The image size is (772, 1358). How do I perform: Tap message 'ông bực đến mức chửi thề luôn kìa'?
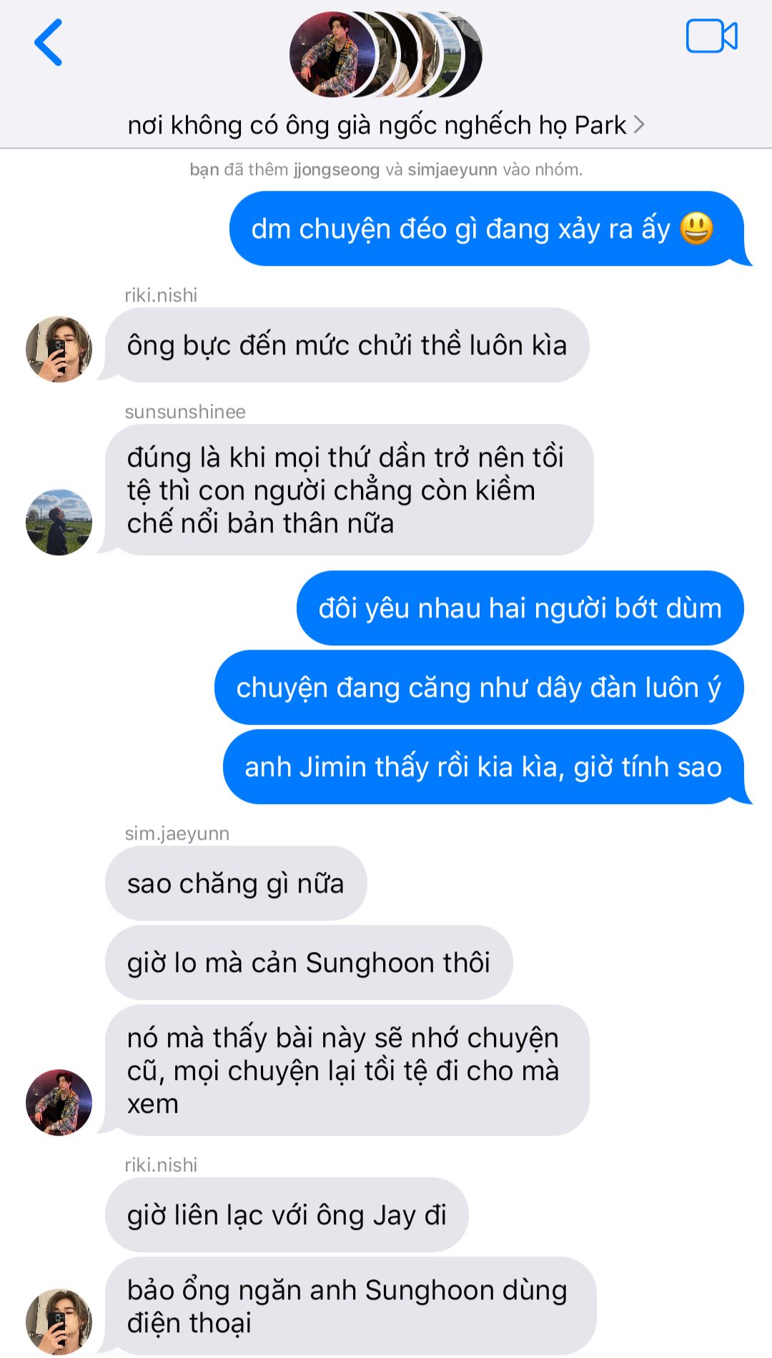click(x=347, y=345)
